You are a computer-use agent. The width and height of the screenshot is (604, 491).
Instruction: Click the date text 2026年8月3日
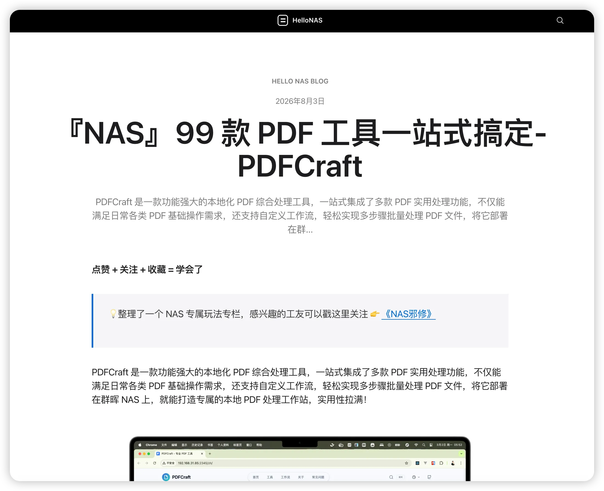300,101
